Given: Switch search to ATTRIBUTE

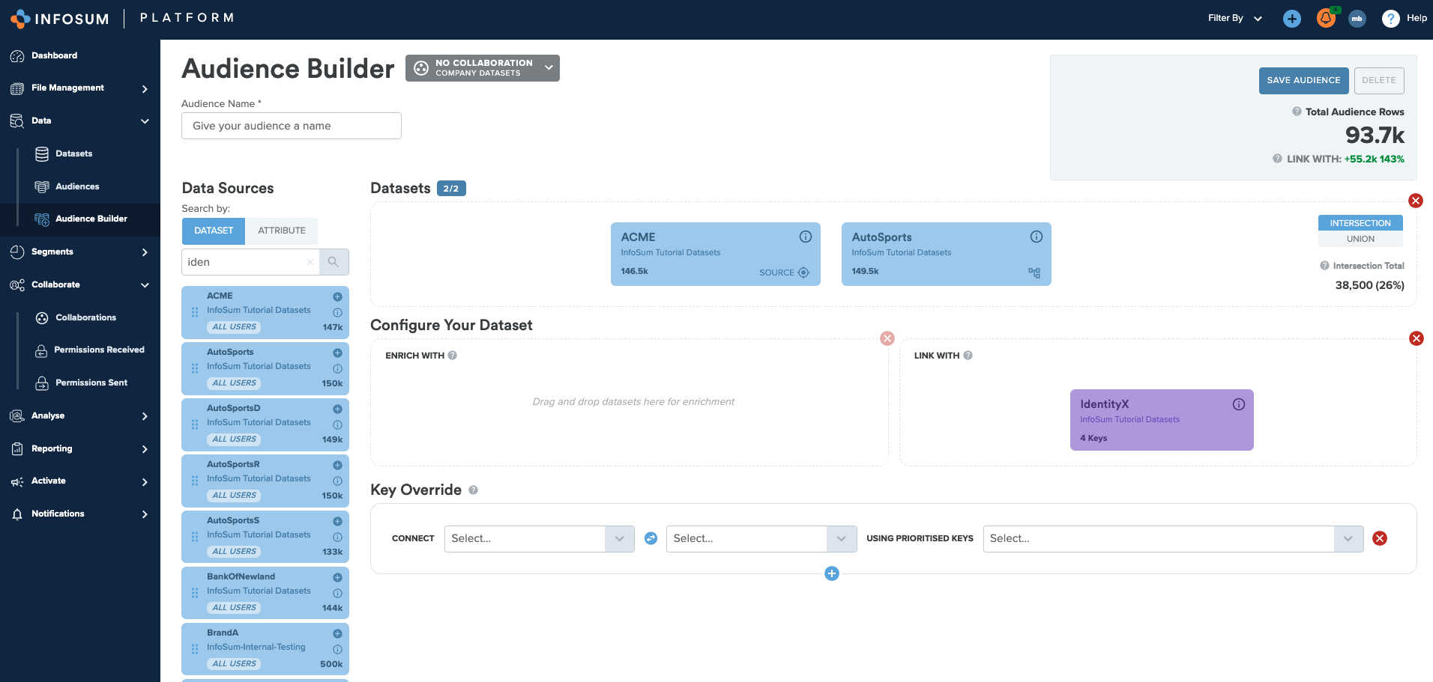Looking at the screenshot, I should [x=282, y=231].
